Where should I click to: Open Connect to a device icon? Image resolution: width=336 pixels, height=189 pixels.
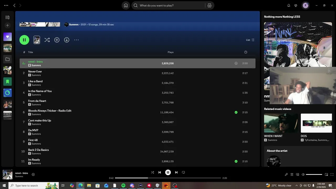[x=297, y=175]
